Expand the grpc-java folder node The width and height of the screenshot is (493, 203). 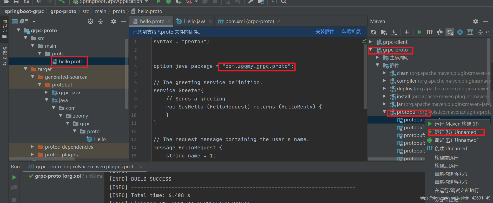(46, 92)
